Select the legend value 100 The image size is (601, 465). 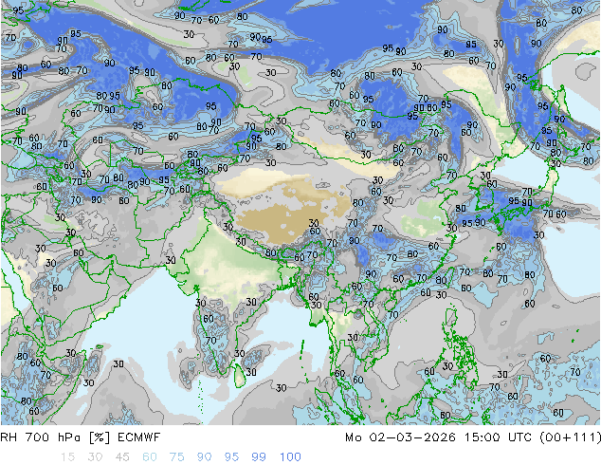[290, 457]
